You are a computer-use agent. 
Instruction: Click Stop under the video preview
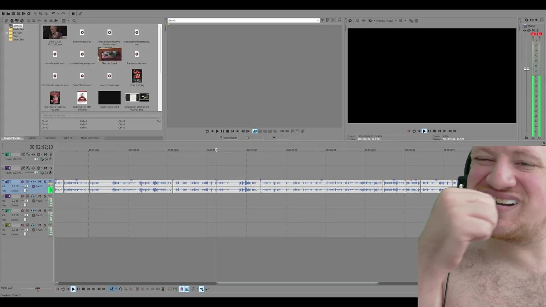point(434,131)
